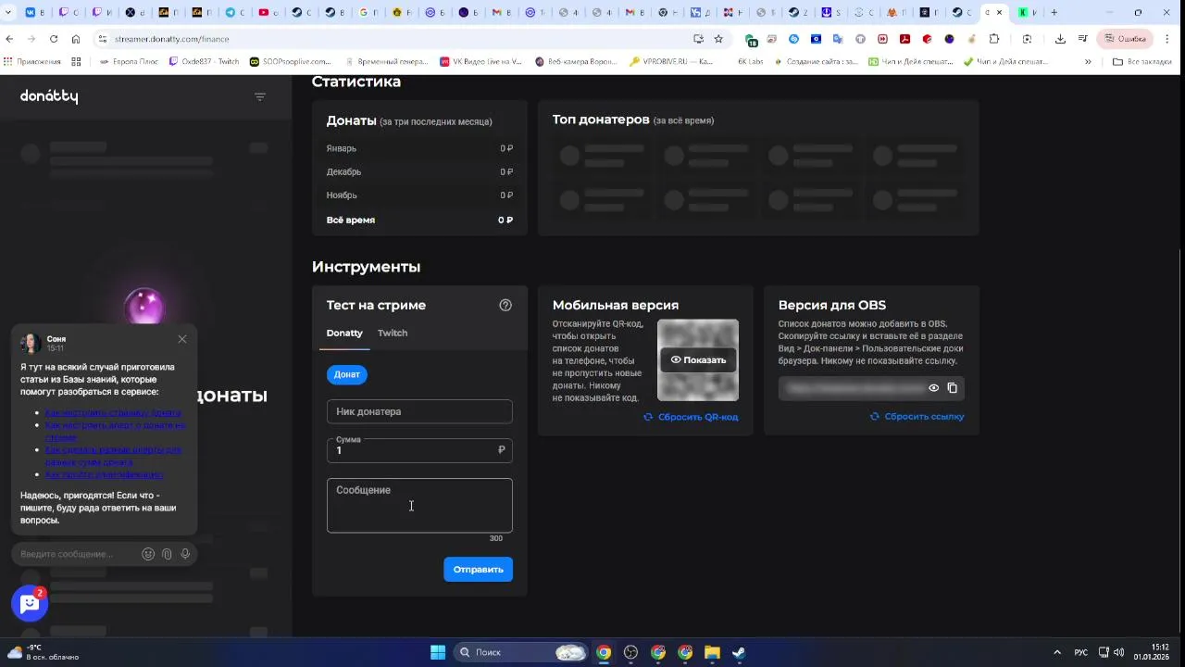Viewport: 1185px width, 667px height.
Task: Click the Всё время total row
Action: pos(419,220)
